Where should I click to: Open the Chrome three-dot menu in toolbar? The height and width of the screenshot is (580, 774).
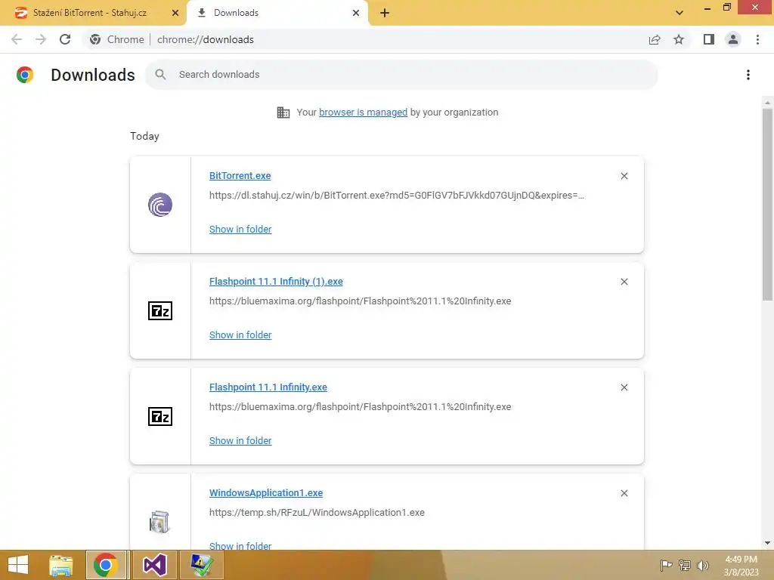757,39
